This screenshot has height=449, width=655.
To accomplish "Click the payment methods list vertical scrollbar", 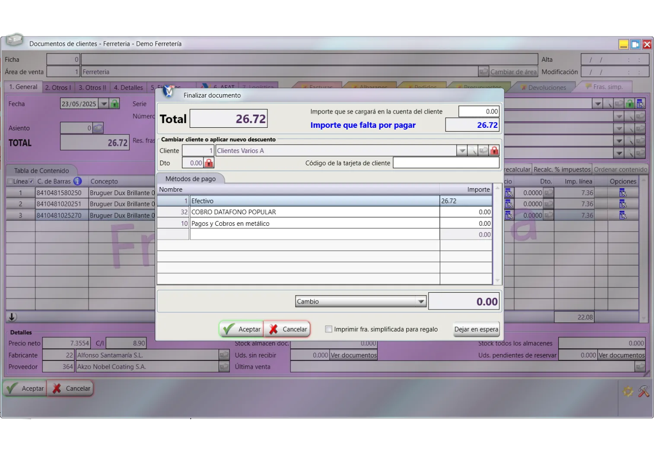I will (497, 234).
